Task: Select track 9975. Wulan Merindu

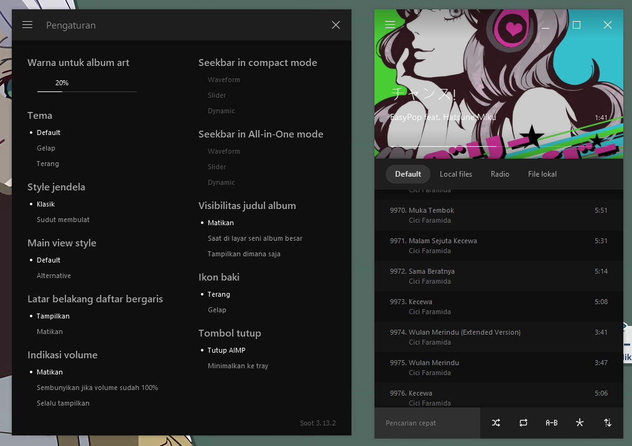Action: pos(499,368)
